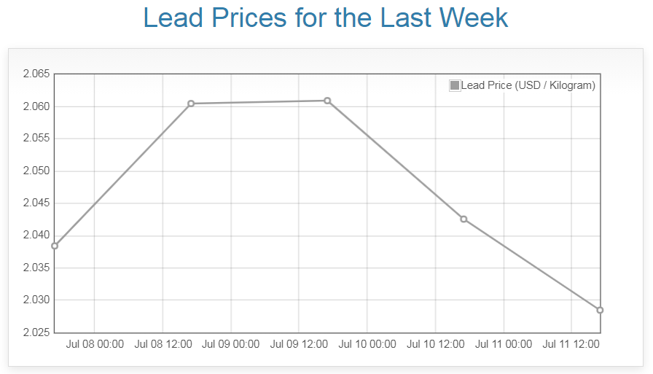Image resolution: width=653 pixels, height=374 pixels.
Task: Click the gray legend color box
Action: [x=455, y=85]
